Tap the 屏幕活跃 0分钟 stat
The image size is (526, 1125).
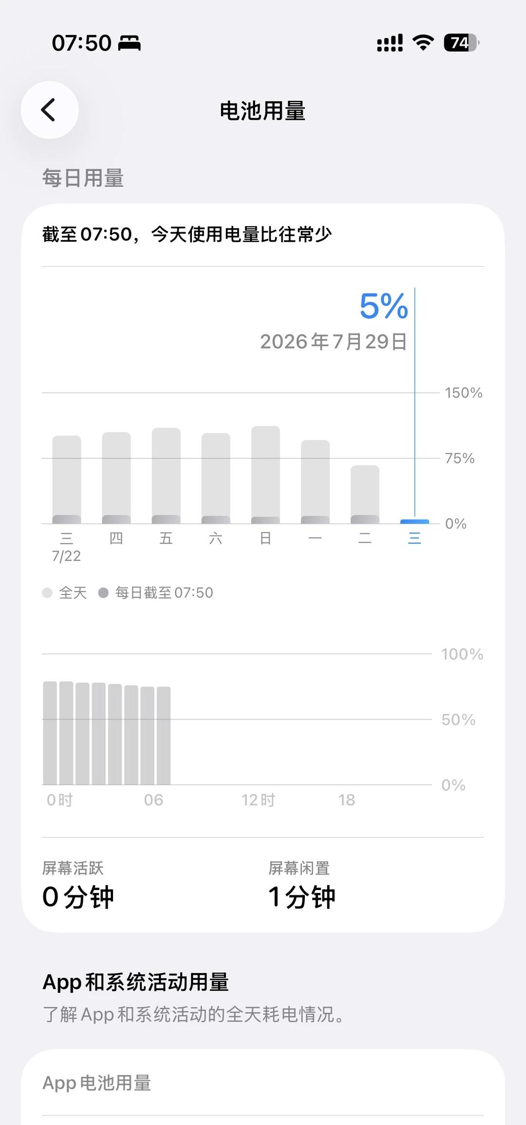78,886
